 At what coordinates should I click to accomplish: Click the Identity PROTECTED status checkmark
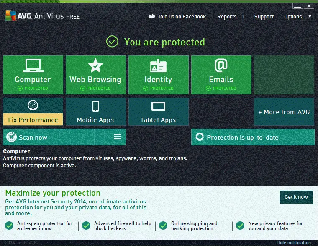point(146,88)
